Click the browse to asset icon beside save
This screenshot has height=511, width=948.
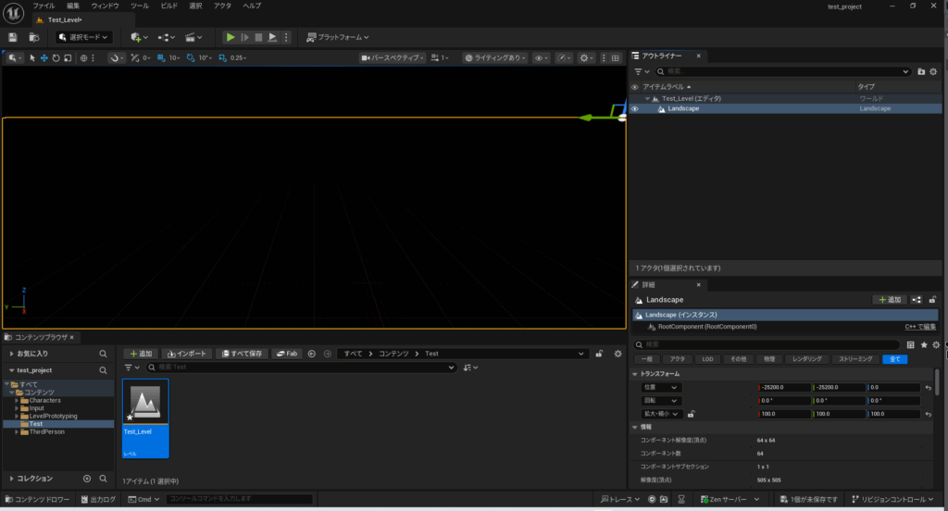tap(34, 38)
